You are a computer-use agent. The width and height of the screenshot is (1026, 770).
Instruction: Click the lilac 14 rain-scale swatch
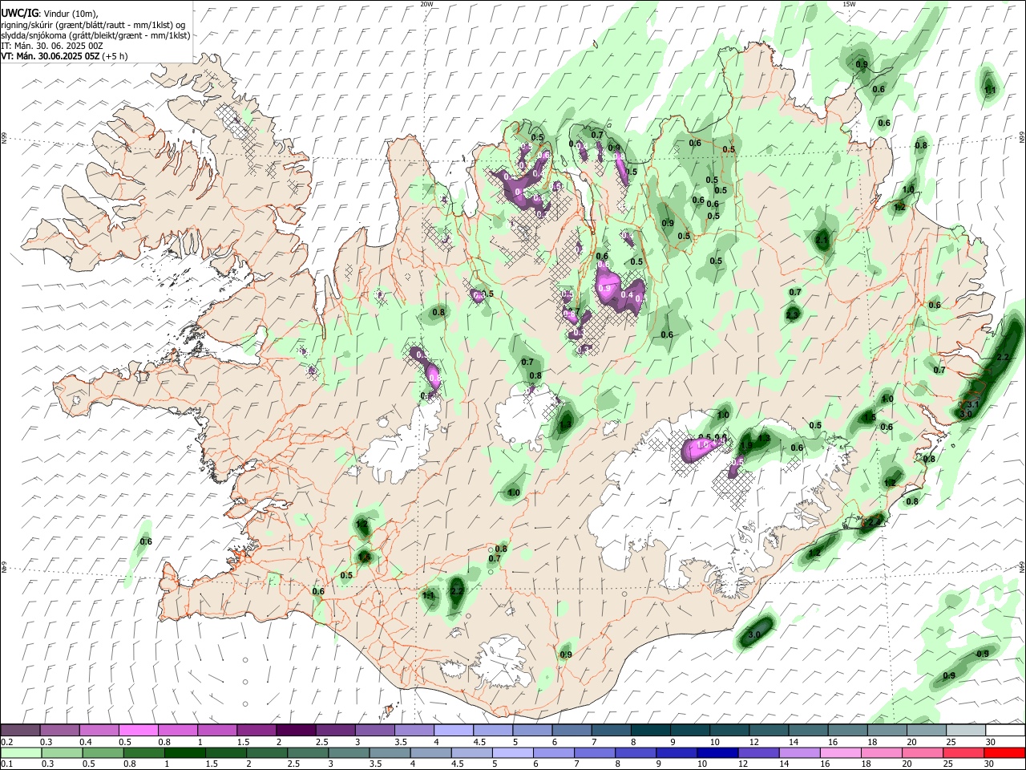799,753
